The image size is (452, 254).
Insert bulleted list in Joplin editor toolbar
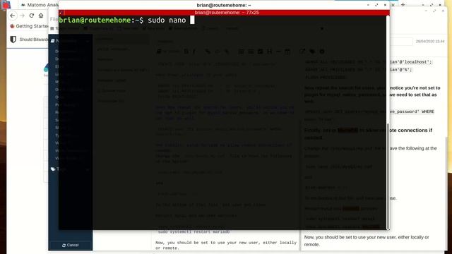[x=251, y=52]
